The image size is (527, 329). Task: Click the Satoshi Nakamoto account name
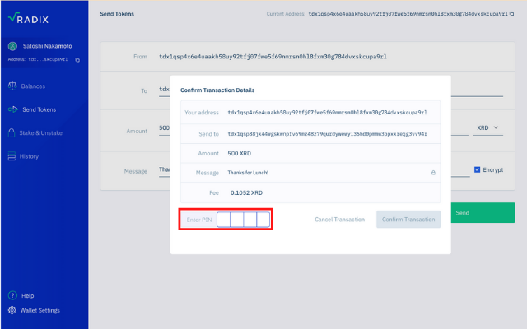tap(47, 46)
